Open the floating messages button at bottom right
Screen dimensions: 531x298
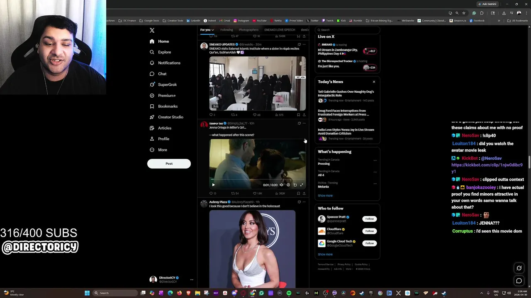(x=519, y=281)
